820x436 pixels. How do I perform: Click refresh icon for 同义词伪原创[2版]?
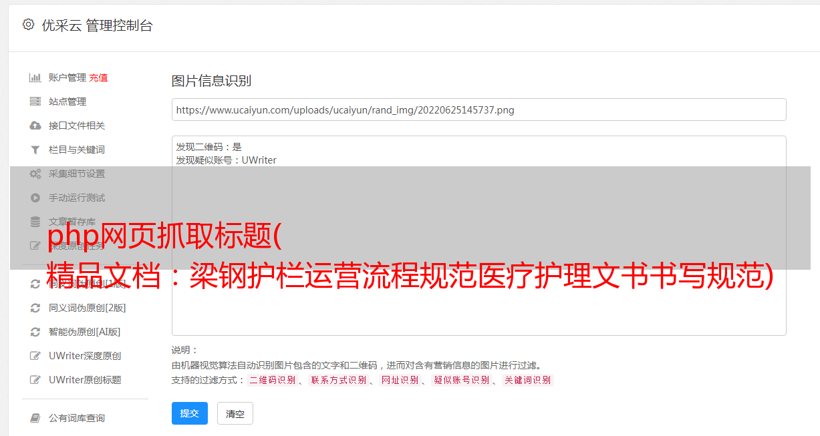pyautogui.click(x=35, y=308)
